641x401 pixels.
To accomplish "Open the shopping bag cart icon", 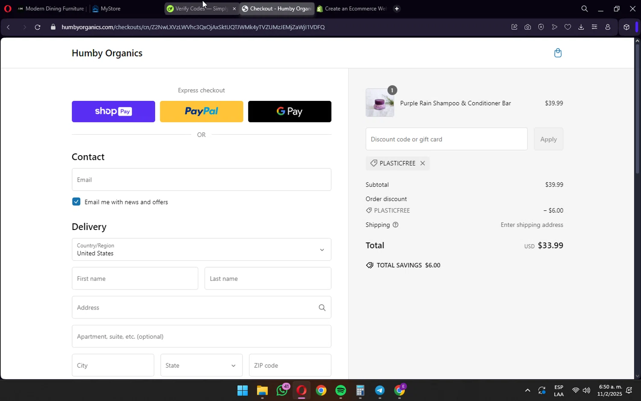I will pos(558,53).
